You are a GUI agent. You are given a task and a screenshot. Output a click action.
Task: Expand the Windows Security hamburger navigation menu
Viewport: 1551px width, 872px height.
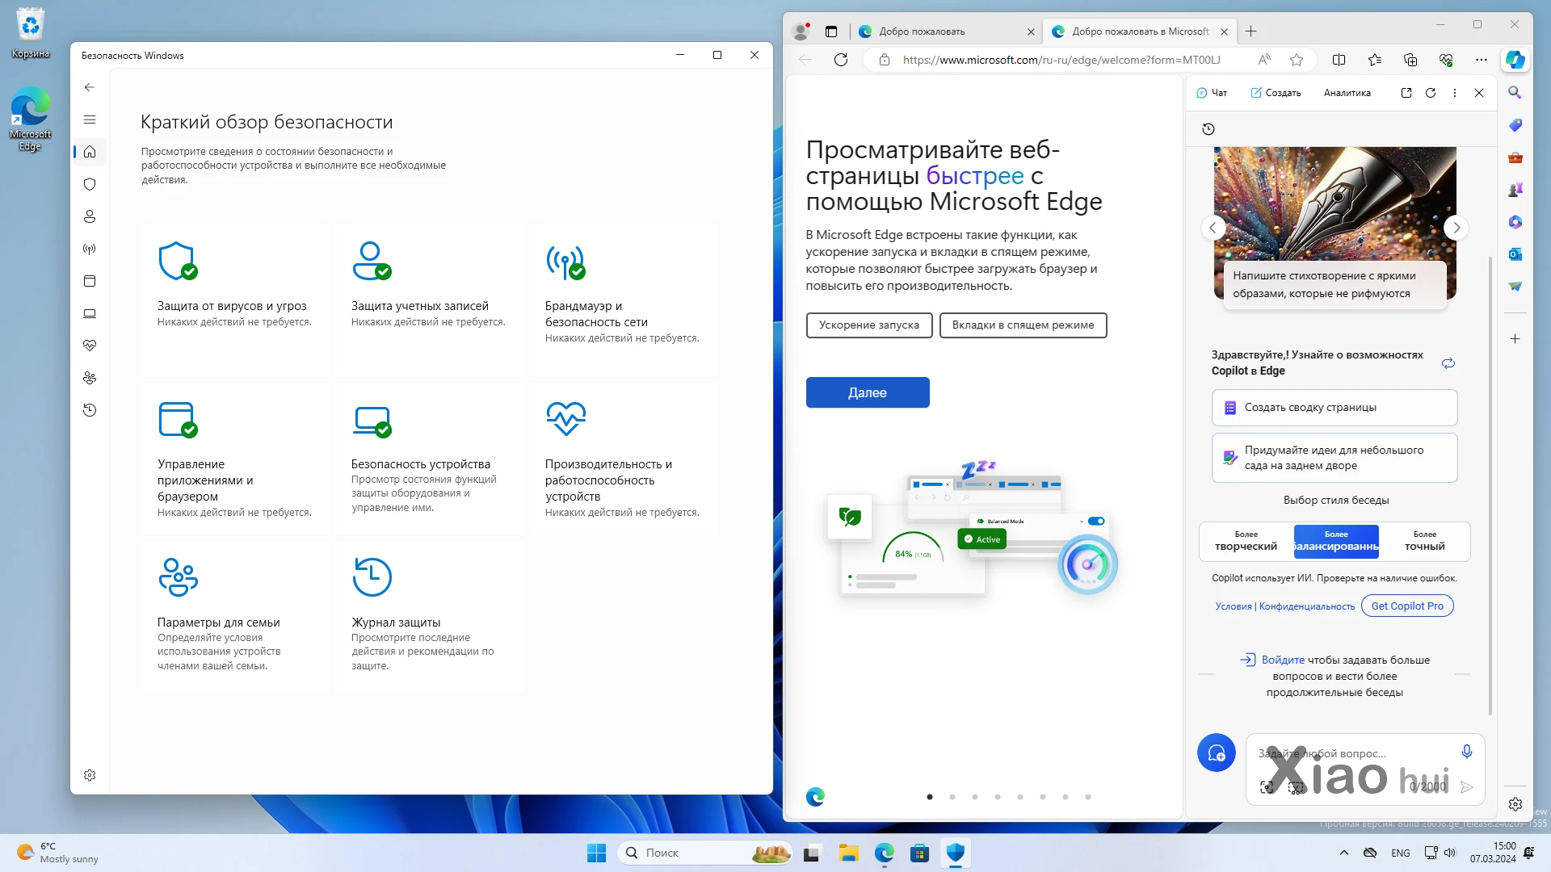(x=90, y=119)
